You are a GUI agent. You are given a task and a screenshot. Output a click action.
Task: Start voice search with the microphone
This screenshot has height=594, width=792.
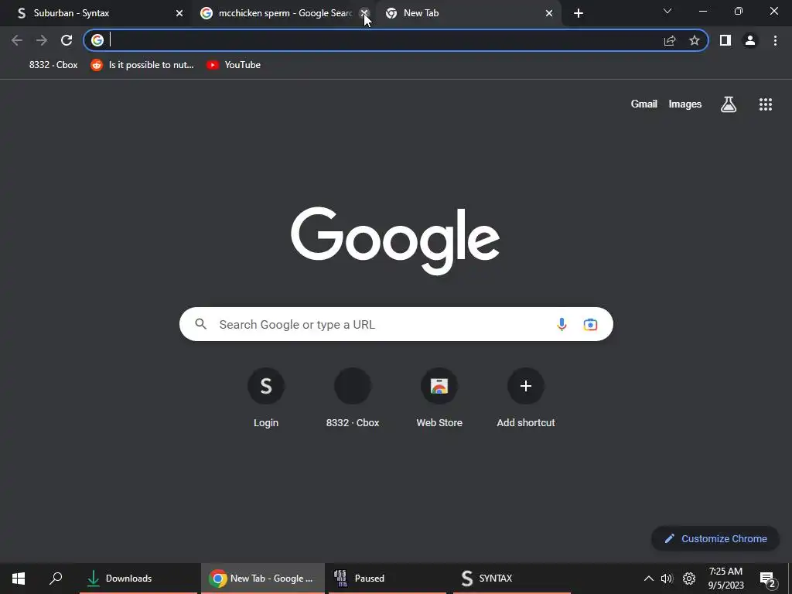(562, 324)
